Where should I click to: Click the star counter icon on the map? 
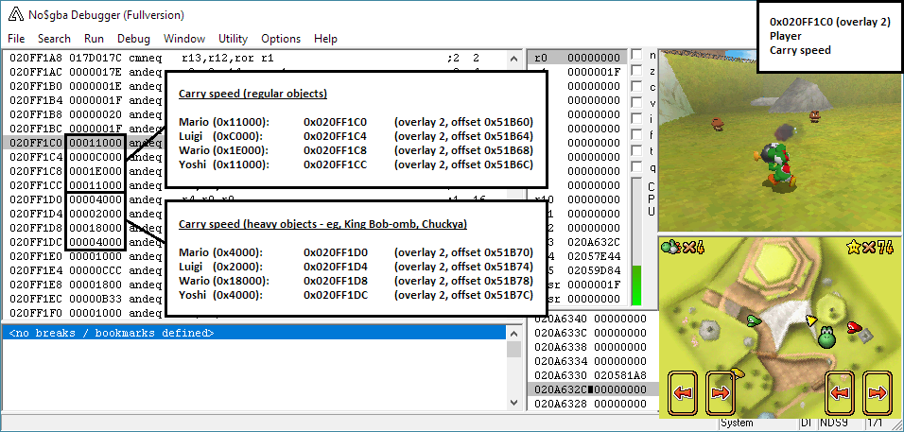tap(853, 249)
